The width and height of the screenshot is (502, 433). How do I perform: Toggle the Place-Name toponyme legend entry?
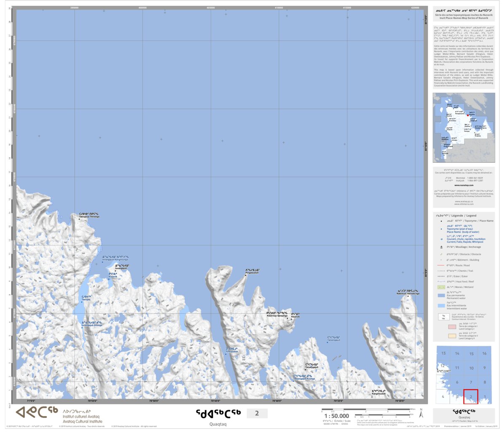(441, 221)
